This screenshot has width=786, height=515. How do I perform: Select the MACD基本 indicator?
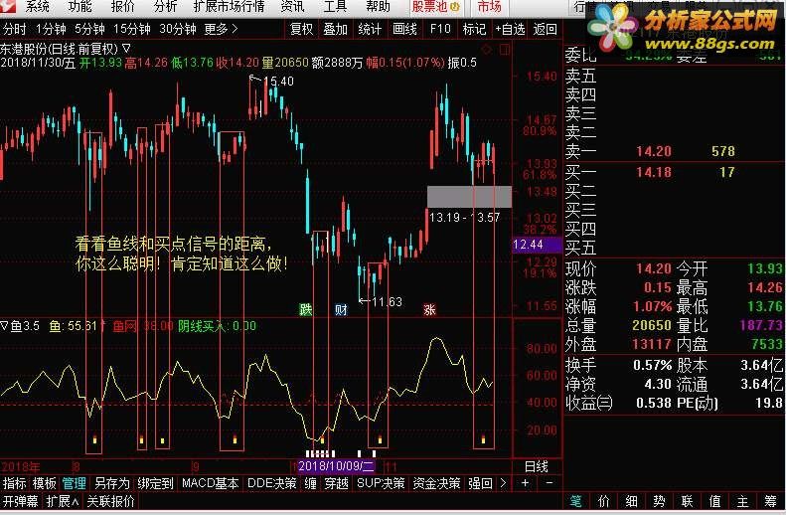[210, 483]
